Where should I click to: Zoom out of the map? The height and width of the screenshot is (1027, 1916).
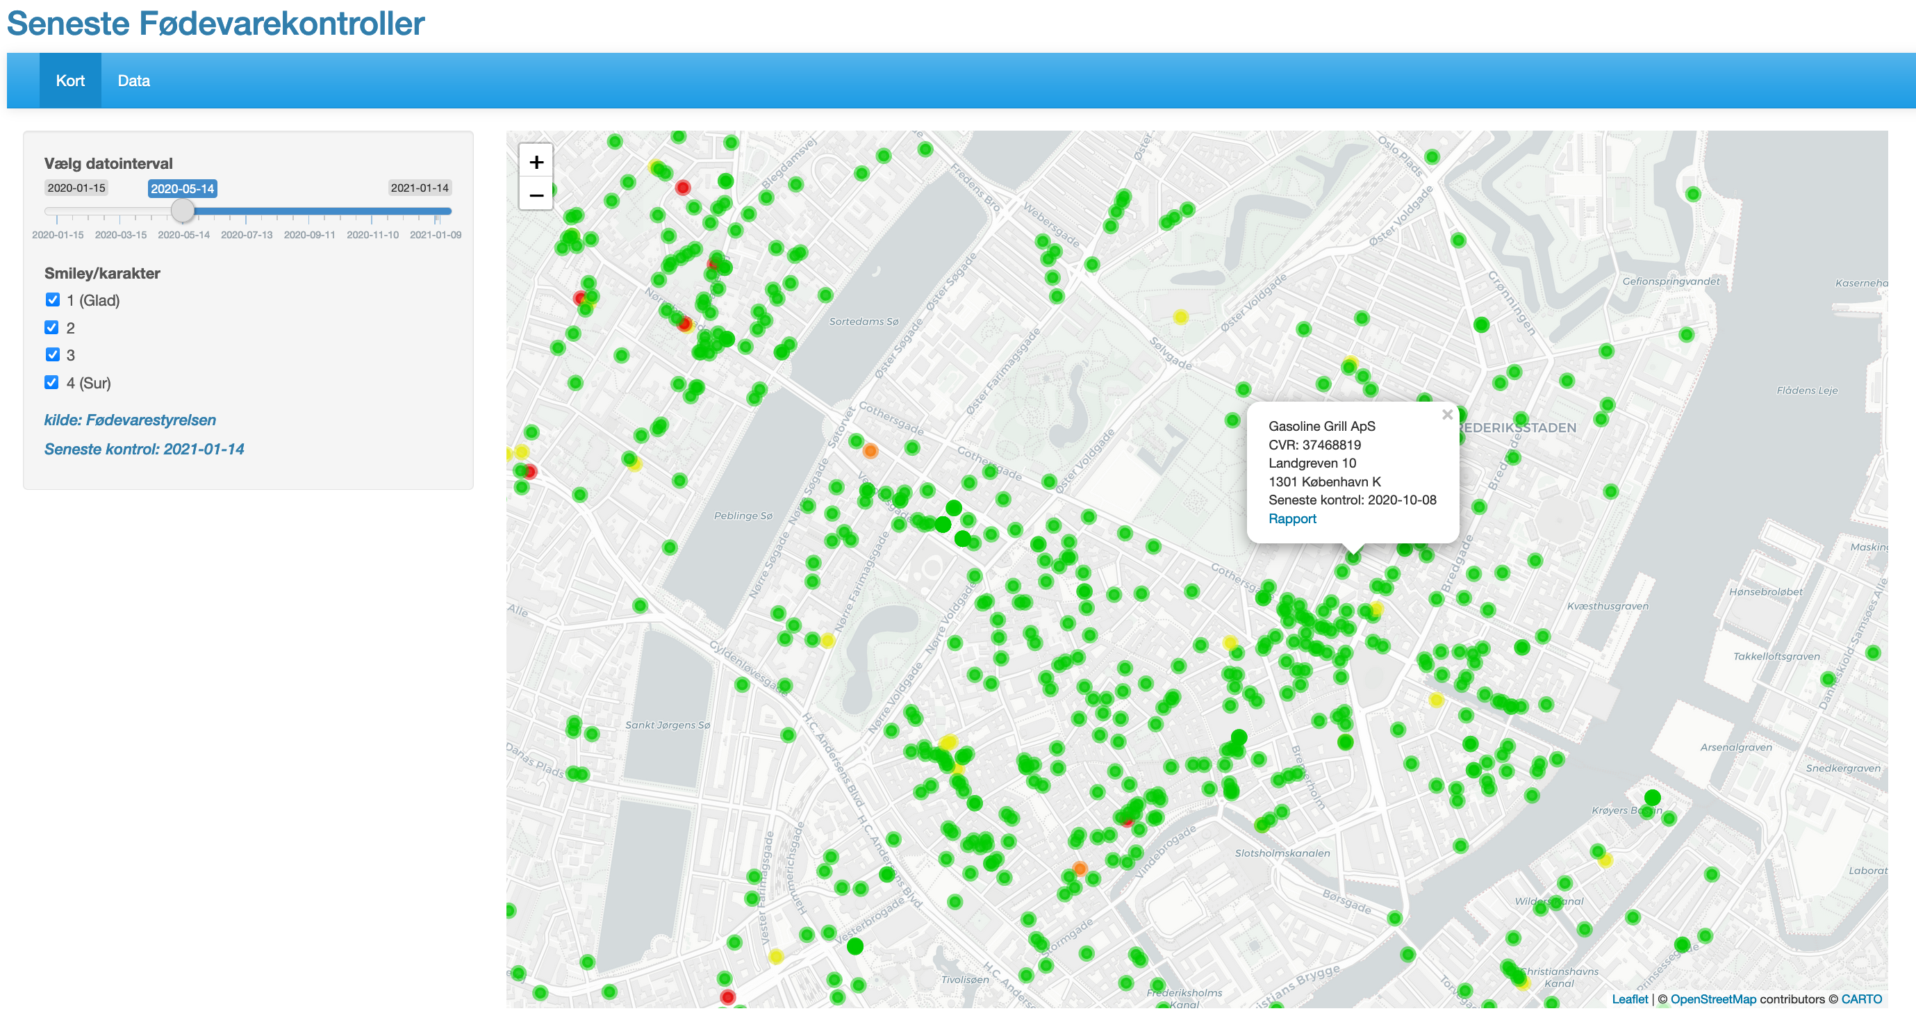pos(536,195)
